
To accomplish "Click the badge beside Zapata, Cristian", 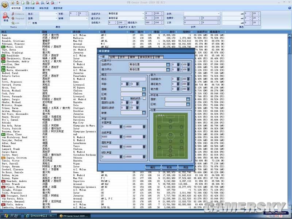I will (x=3, y=158).
